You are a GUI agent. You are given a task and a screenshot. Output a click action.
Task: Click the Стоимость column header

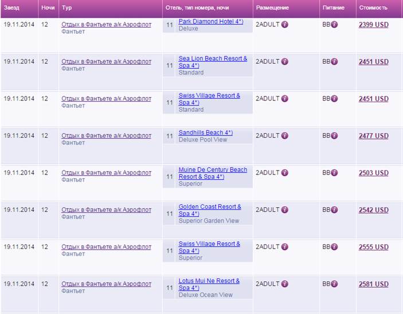tap(373, 8)
